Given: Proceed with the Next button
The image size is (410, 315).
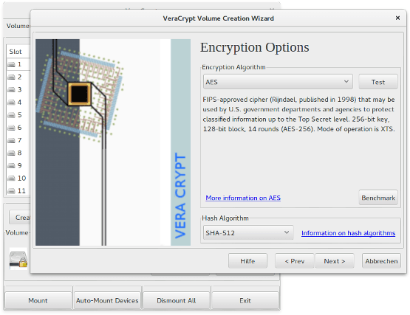Looking at the screenshot, I should [x=335, y=261].
